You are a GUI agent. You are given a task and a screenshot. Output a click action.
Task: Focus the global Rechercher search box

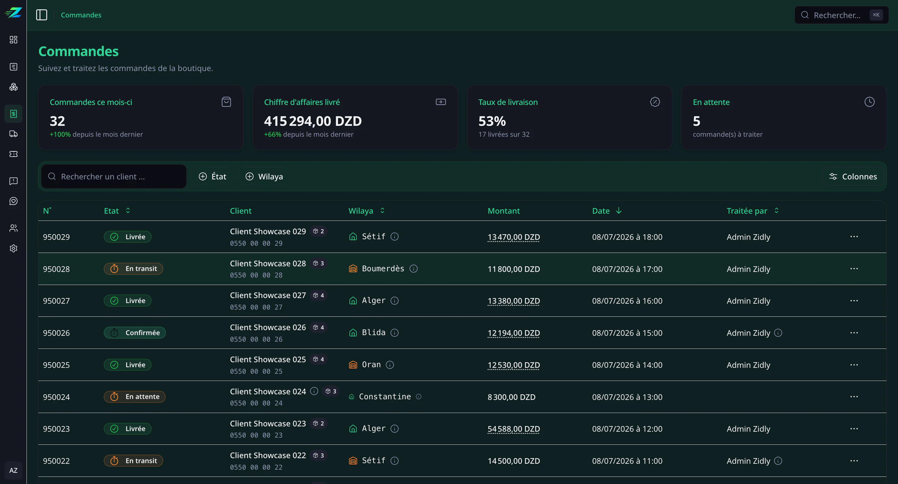[842, 15]
